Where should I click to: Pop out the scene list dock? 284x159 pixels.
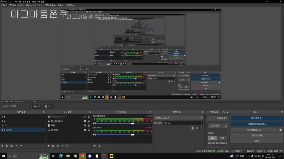tap(44, 112)
